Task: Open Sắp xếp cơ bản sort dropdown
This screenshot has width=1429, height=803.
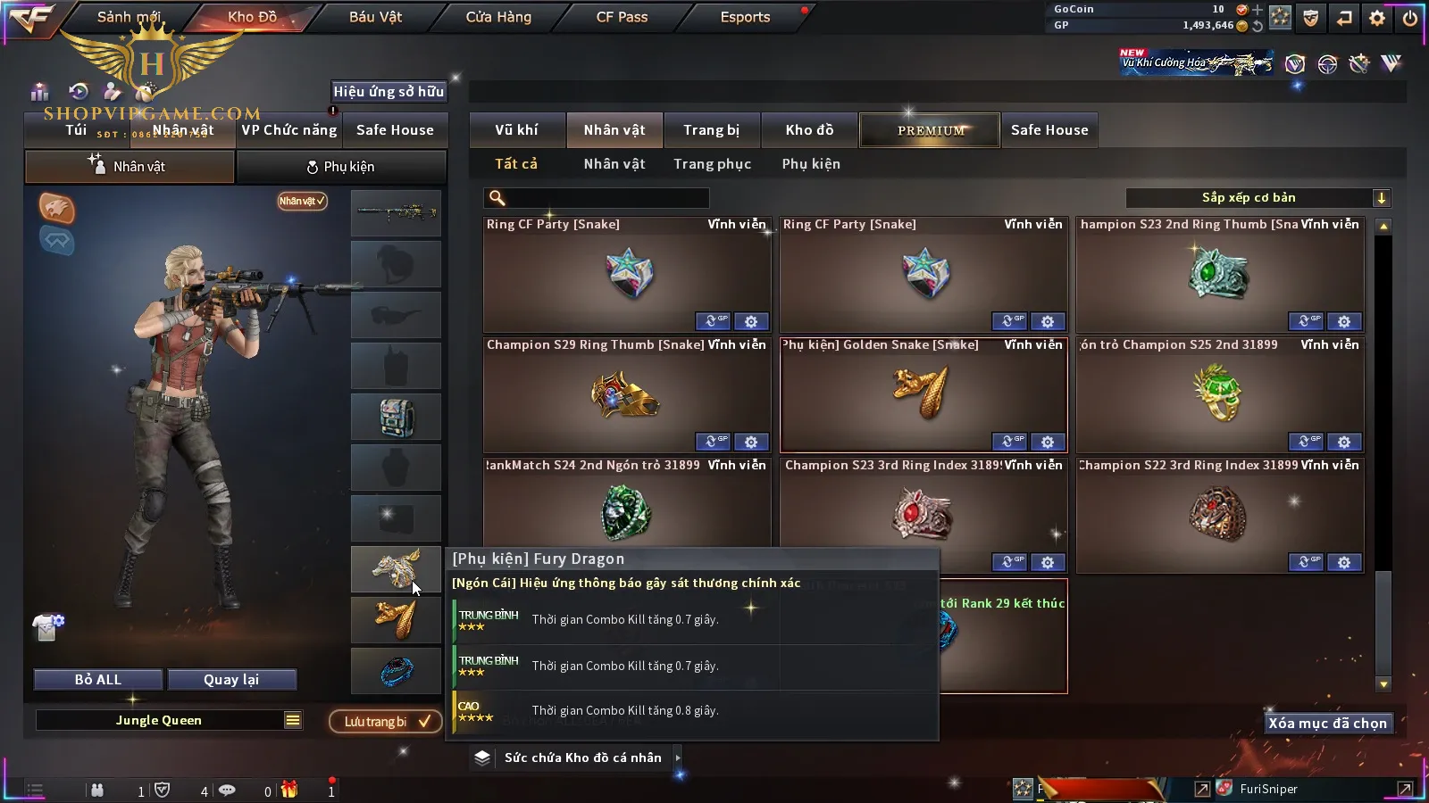Action: tap(1381, 198)
